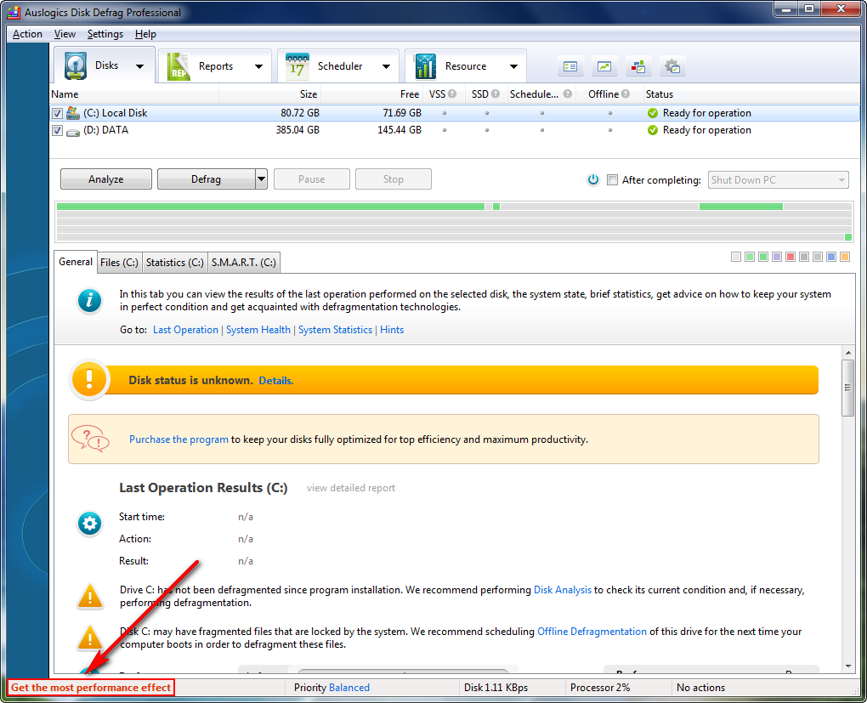Image resolution: width=867 pixels, height=703 pixels.
Task: Enable the After completing checkbox
Action: 612,179
